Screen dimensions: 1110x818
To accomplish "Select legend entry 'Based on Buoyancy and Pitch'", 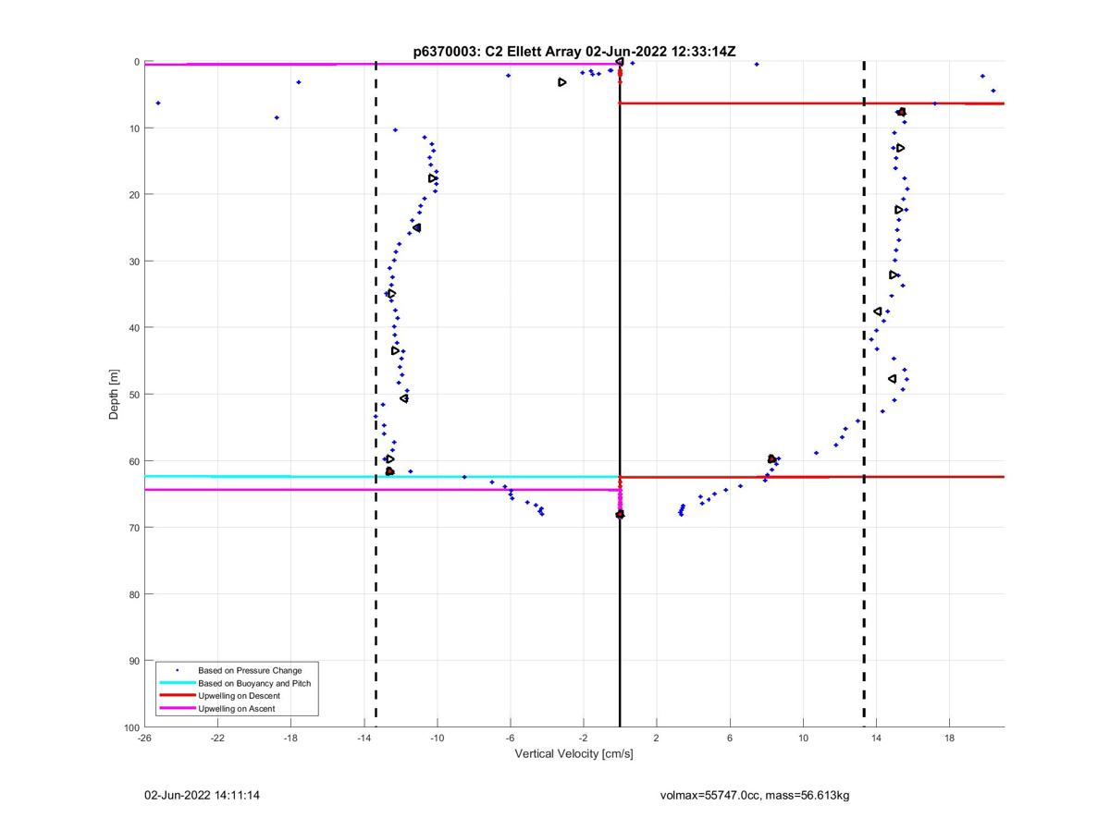I will pyautogui.click(x=254, y=683).
